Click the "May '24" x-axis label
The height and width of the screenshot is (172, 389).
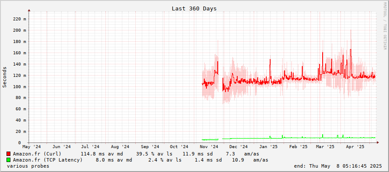(32, 147)
